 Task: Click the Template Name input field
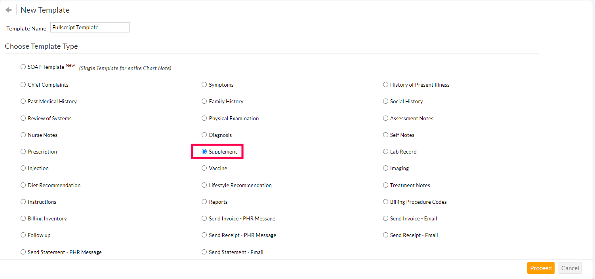click(90, 27)
